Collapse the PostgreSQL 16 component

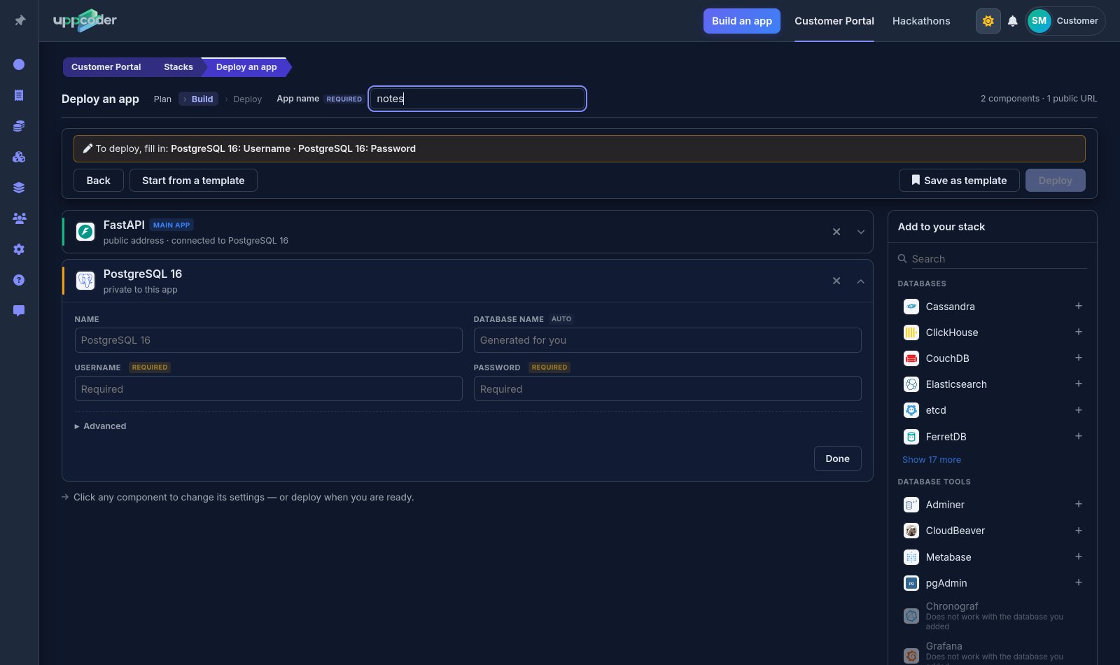pos(861,281)
